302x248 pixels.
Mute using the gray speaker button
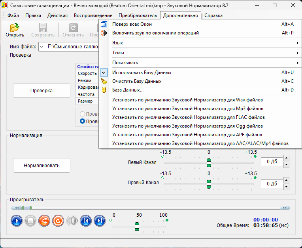tap(72, 220)
